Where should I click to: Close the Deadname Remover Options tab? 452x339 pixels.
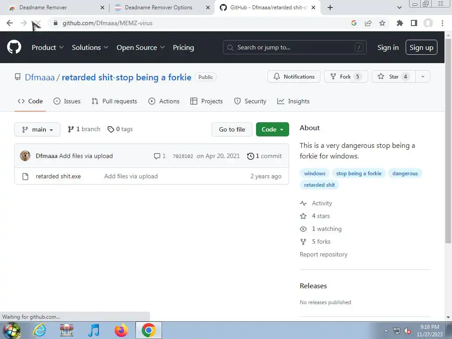pos(208,8)
